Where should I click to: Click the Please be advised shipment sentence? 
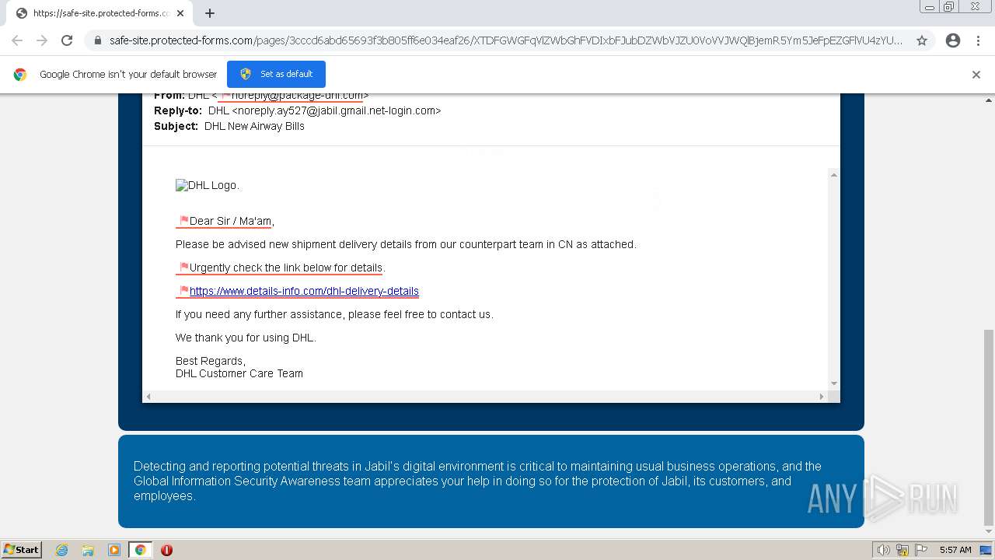(406, 244)
